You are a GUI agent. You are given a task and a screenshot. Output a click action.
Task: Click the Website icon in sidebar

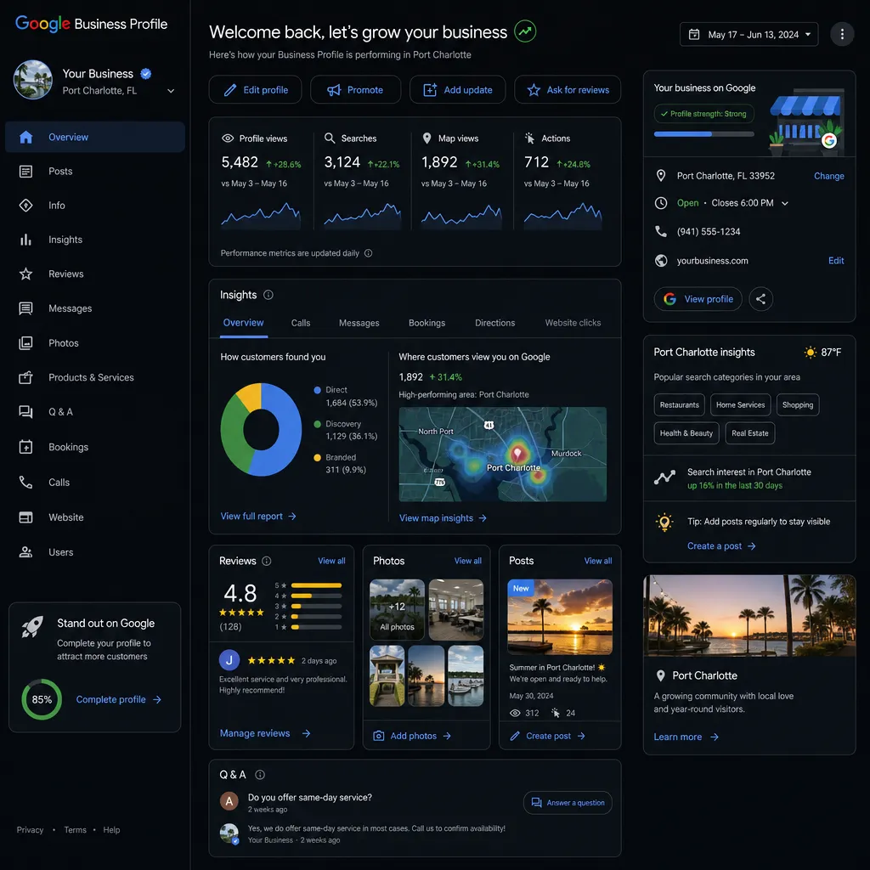pyautogui.click(x=26, y=517)
